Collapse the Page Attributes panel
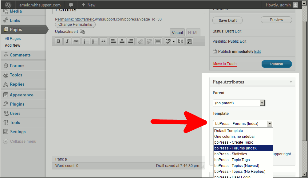 click(291, 82)
